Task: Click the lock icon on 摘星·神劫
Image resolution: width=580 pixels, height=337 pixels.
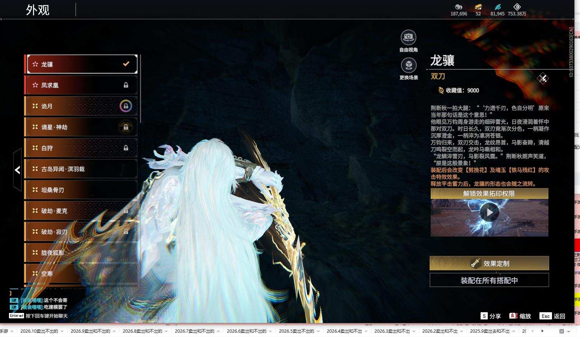Action: pos(126,127)
